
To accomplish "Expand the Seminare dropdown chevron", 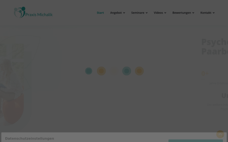I will click(147, 13).
